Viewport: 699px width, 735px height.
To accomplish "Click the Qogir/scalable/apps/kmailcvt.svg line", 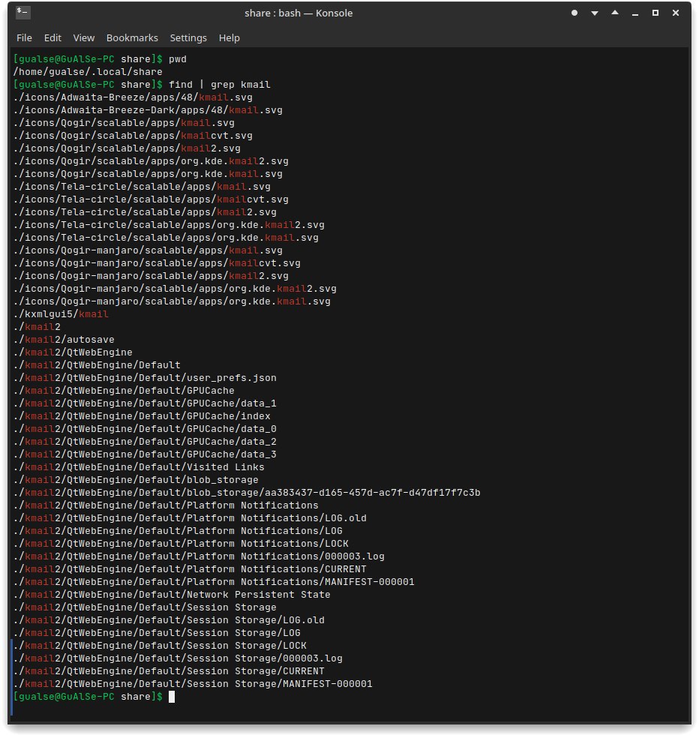I will click(133, 136).
